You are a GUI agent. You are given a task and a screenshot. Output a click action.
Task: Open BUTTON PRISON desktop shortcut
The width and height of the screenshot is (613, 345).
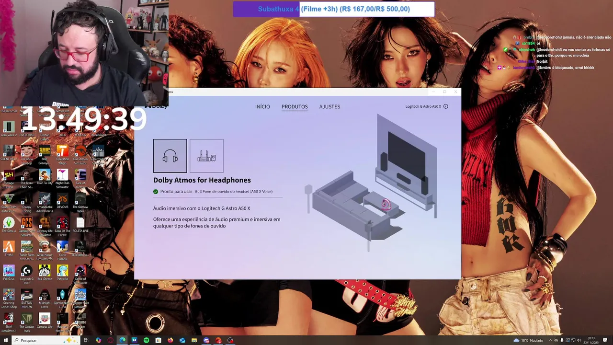coord(27,299)
